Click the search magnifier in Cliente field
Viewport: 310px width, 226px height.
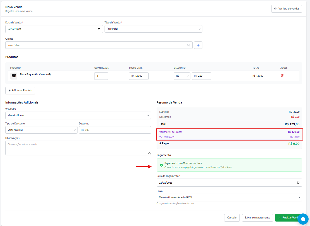coord(189,45)
